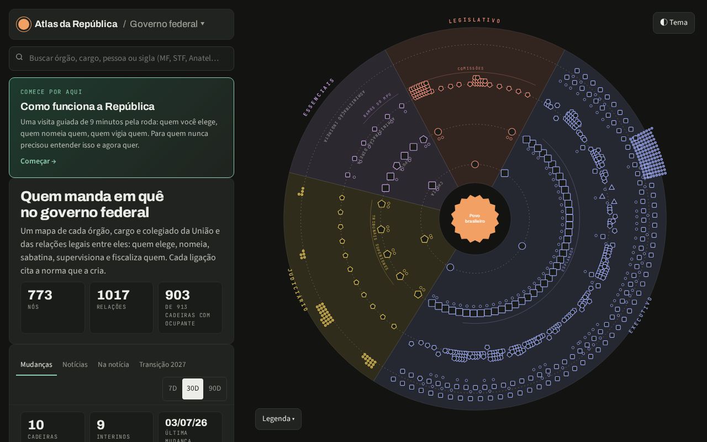707x442 pixels.
Task: Follow the Começar guided tour link
Action: point(39,161)
